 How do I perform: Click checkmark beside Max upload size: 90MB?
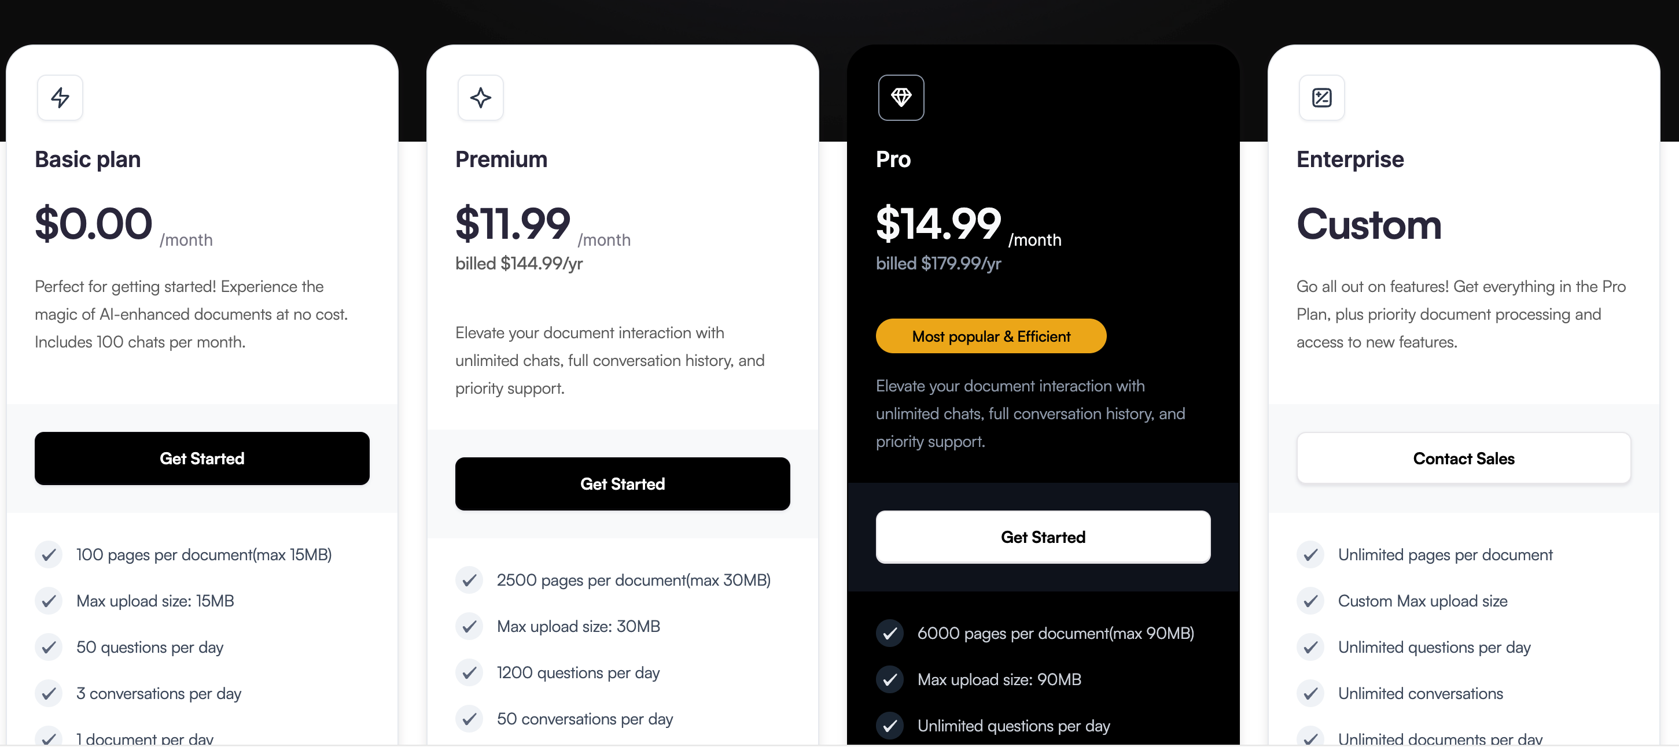[889, 679]
